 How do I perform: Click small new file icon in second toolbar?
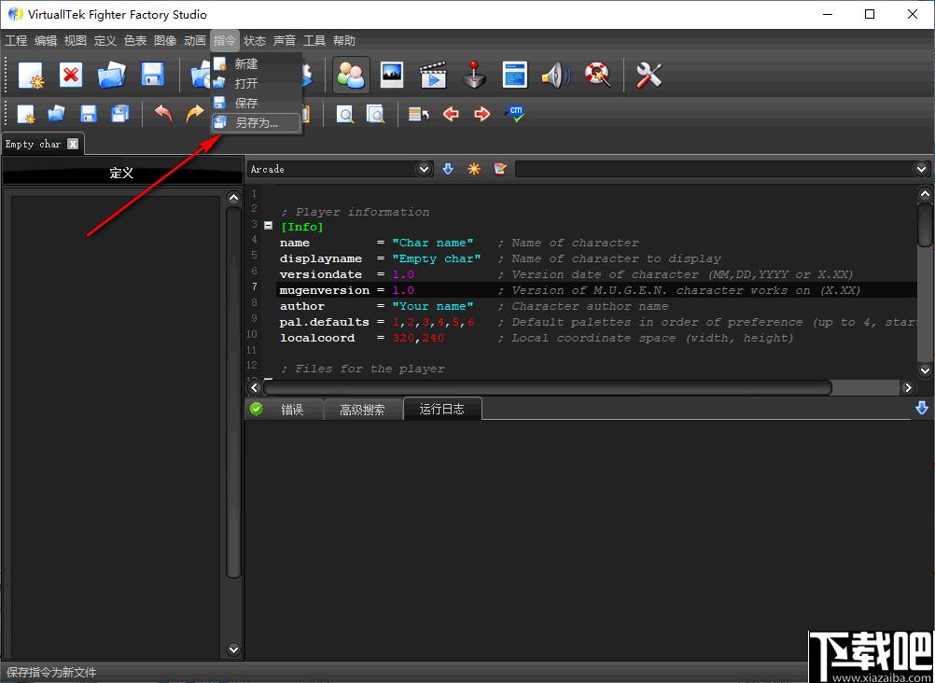click(26, 114)
